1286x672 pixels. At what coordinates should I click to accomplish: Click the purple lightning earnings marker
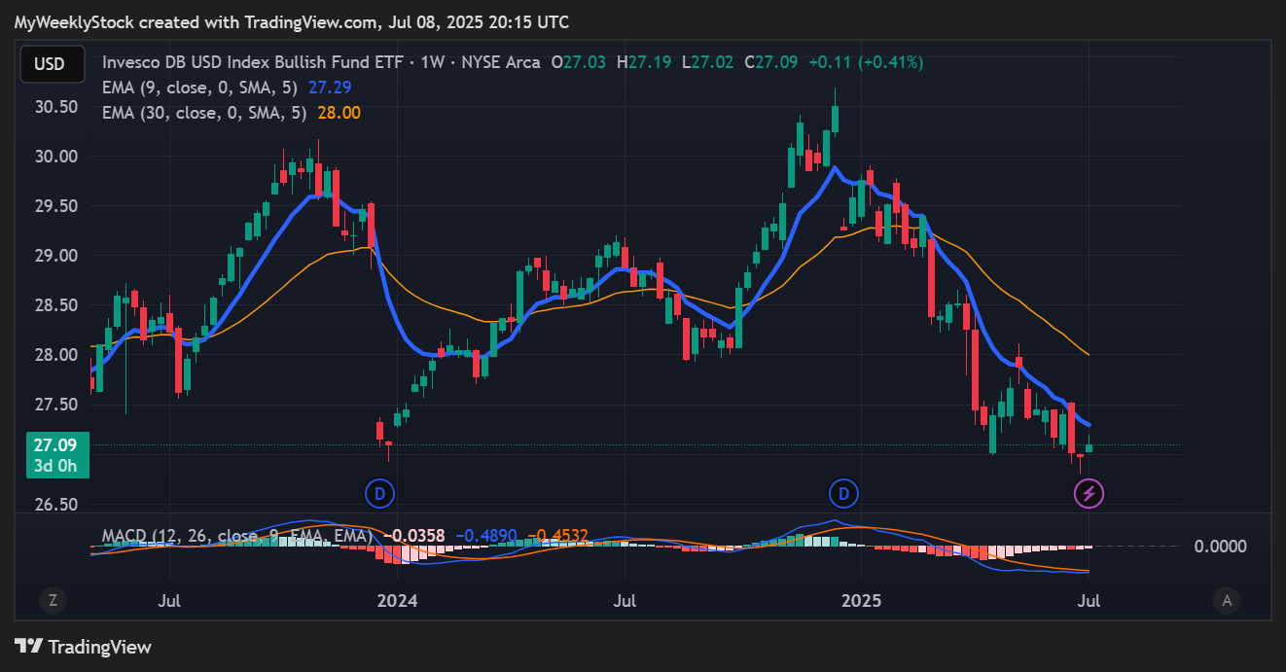[1088, 494]
